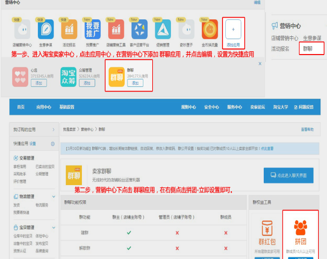
Task: Open 出售中的宝贝 in sidebar
Action: pos(23,244)
